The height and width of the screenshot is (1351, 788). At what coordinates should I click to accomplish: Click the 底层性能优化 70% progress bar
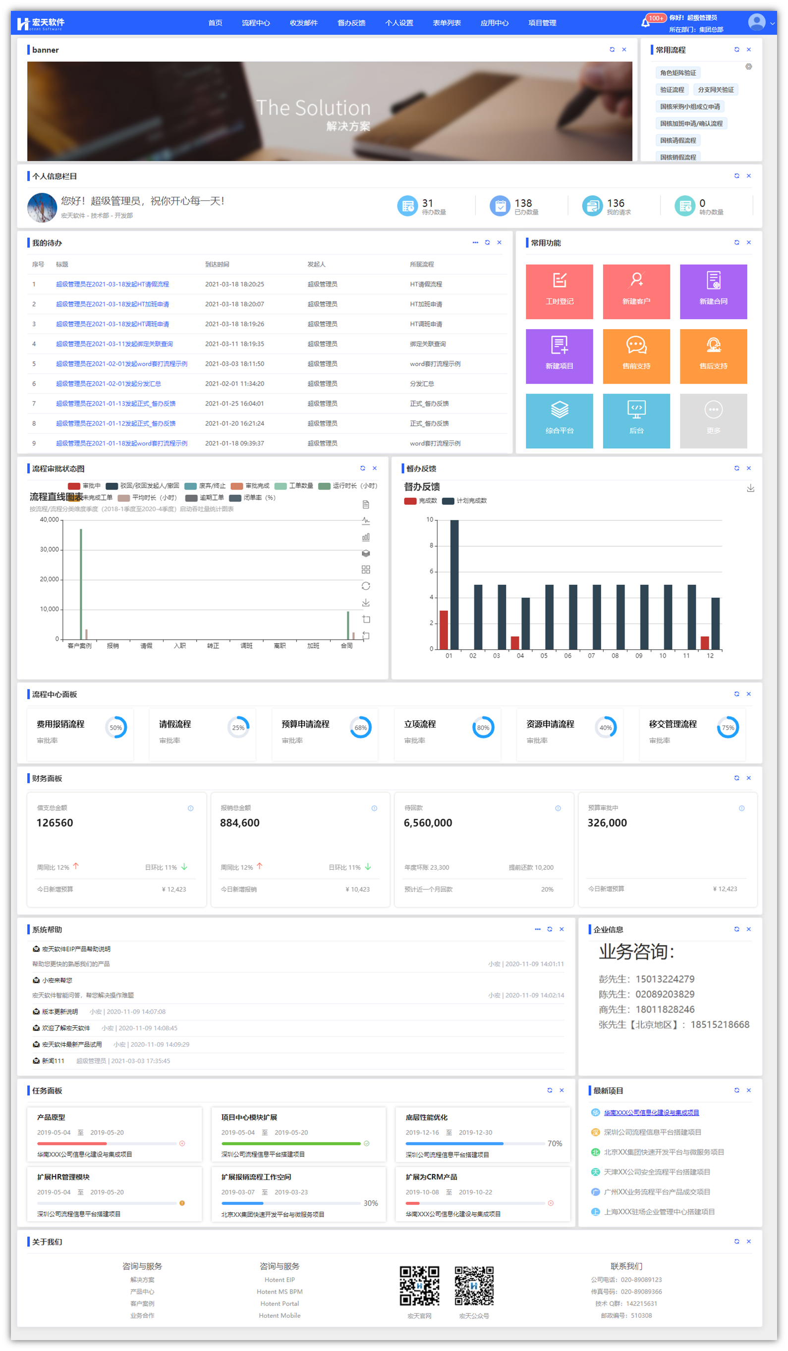[475, 1143]
